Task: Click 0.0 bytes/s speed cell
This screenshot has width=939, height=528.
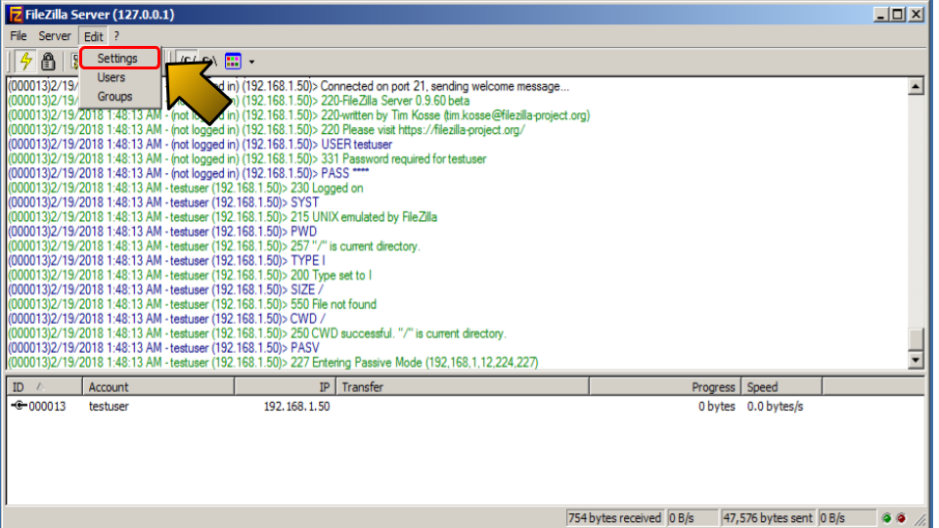Action: (x=775, y=406)
